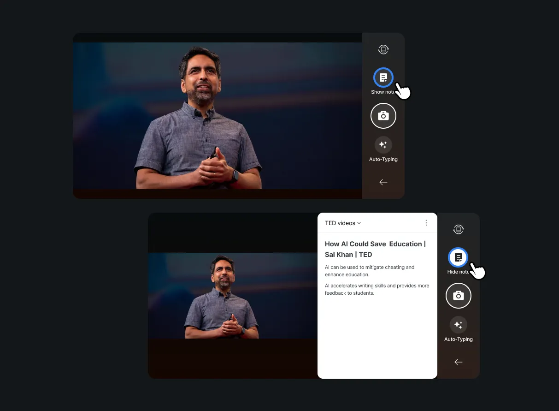Click the back arrow in the full-video panel
Screen dimensions: 559x411
click(x=383, y=182)
